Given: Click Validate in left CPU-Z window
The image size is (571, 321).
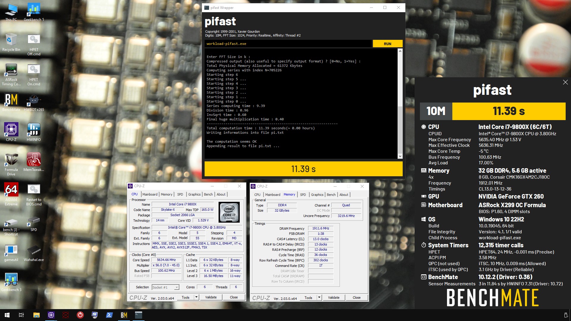Looking at the screenshot, I should click(x=211, y=297).
